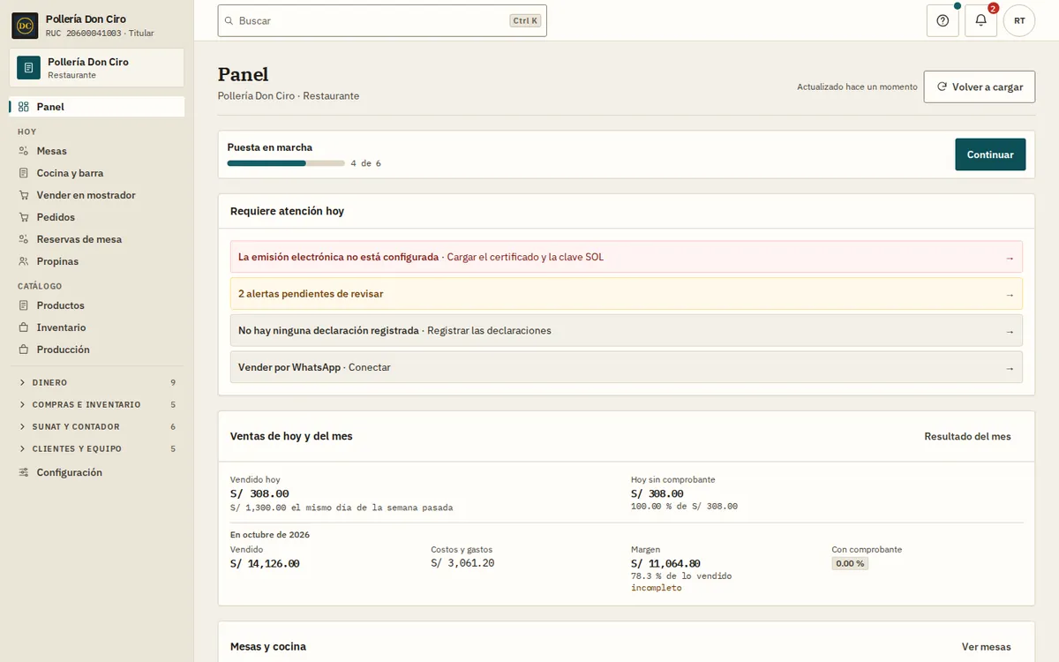Open Pedidos from the sidebar

point(97,217)
